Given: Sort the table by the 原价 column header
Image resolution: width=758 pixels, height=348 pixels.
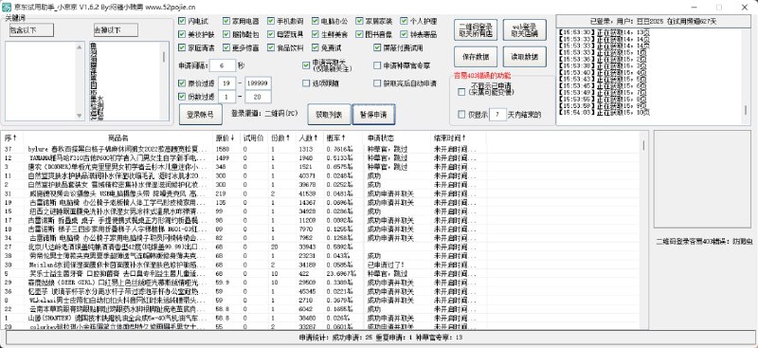Looking at the screenshot, I should (226, 137).
